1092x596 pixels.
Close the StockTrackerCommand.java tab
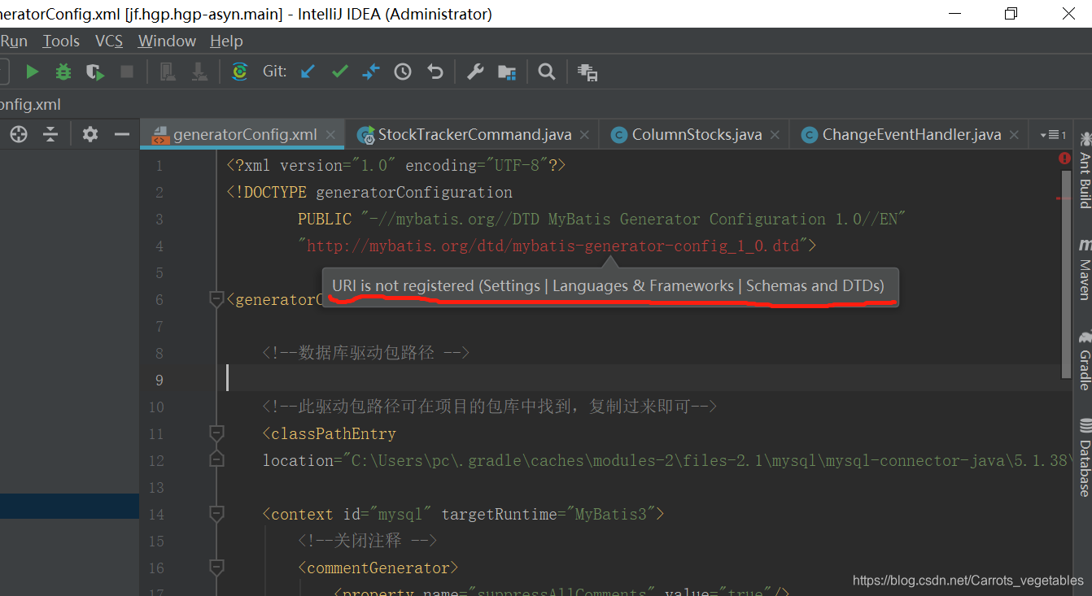(585, 135)
